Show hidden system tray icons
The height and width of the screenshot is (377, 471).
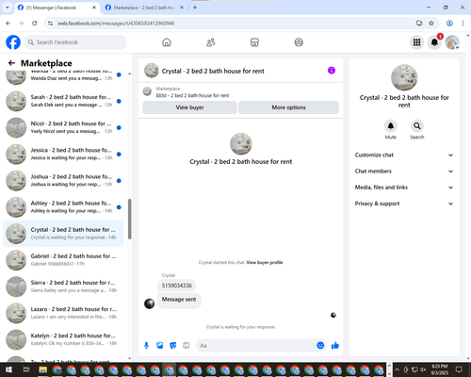(397, 369)
